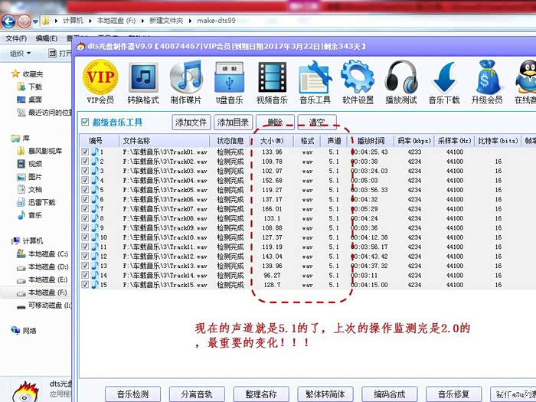Click the 添加文件 button

pyautogui.click(x=191, y=122)
